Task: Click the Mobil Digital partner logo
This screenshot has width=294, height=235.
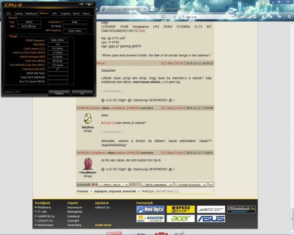Action: coord(151,209)
